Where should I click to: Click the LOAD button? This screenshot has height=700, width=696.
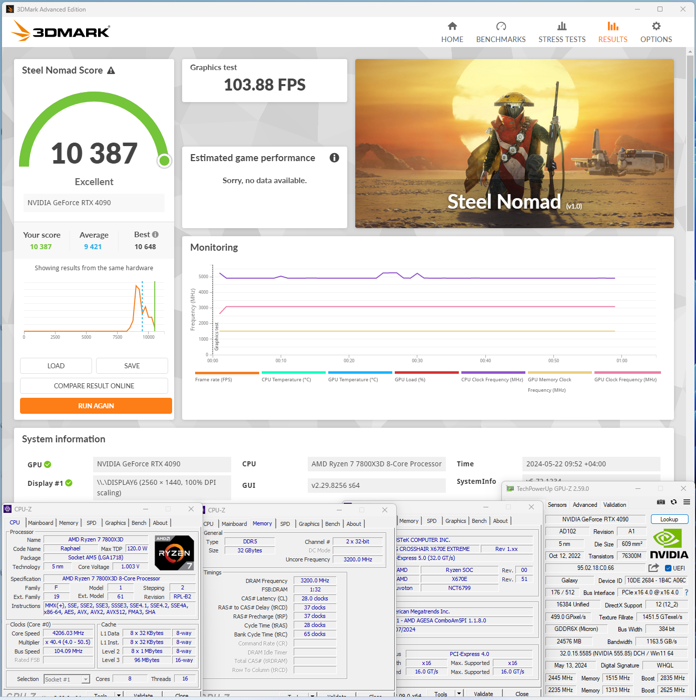pyautogui.click(x=56, y=366)
